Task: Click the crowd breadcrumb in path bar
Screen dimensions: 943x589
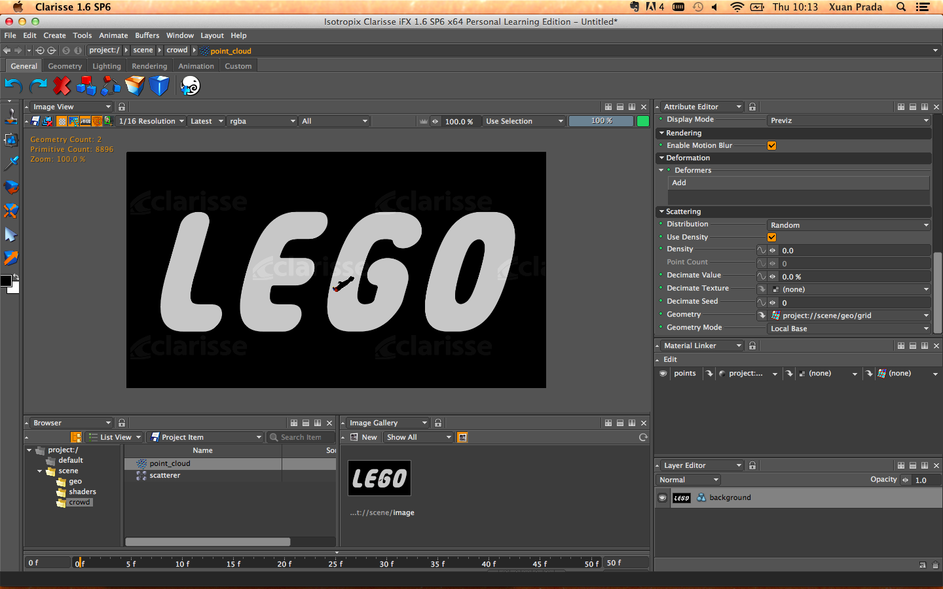Action: tap(177, 50)
